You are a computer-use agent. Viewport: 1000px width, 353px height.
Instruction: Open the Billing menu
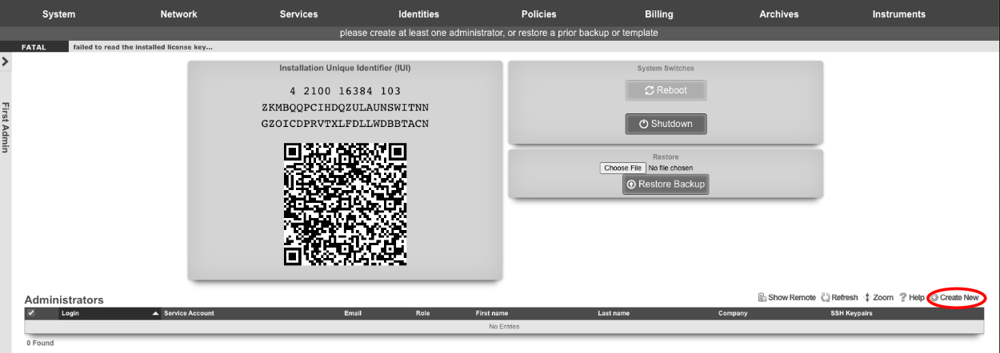[x=658, y=14]
